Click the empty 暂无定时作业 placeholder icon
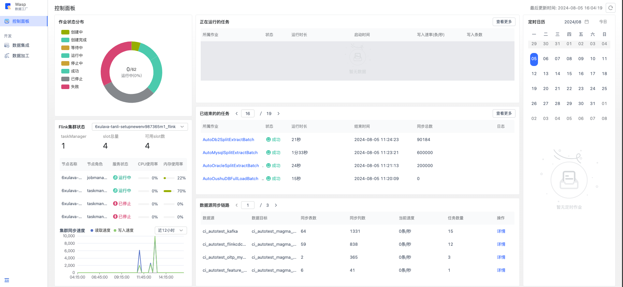This screenshot has width=623, height=287. pos(569,180)
